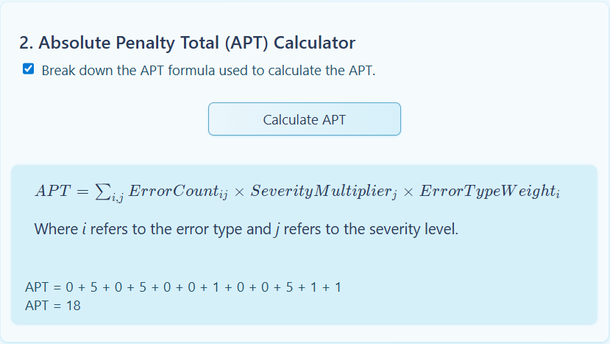Click the words 'severity level' in the explanation
610x344 pixels.
pos(414,229)
